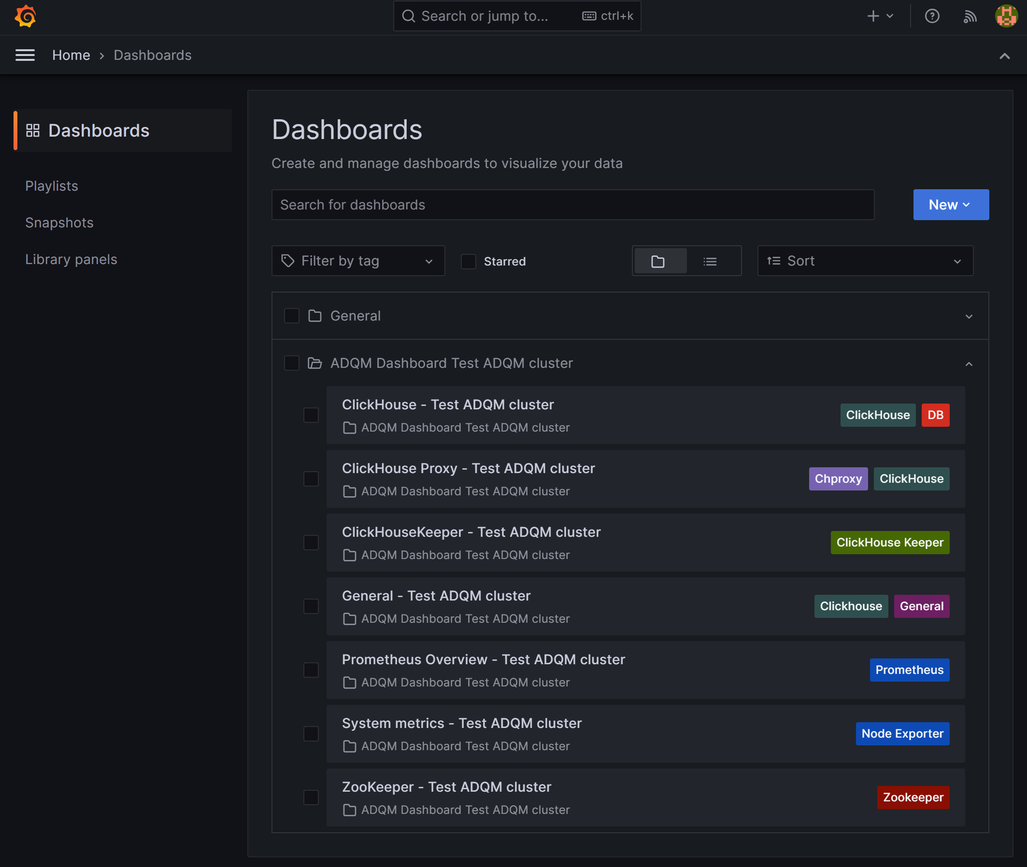Open the news RSS feed icon
The image size is (1027, 867).
969,16
